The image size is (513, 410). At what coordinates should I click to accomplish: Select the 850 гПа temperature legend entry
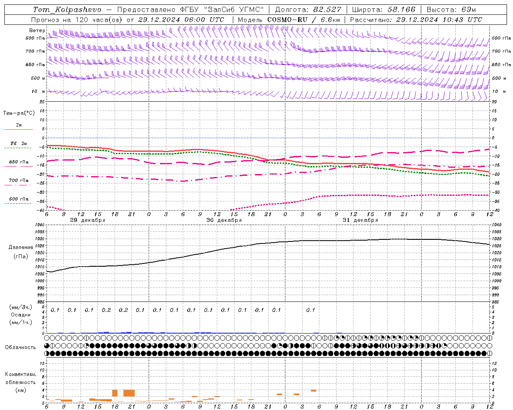click(19, 162)
